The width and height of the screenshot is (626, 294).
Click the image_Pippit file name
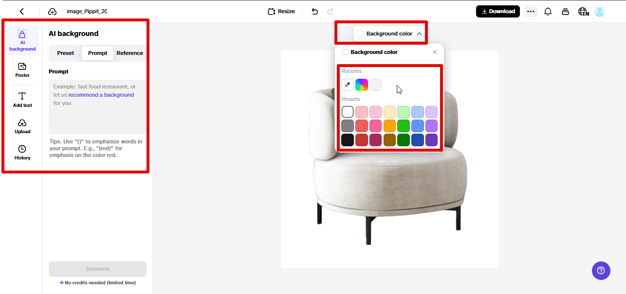(x=87, y=11)
